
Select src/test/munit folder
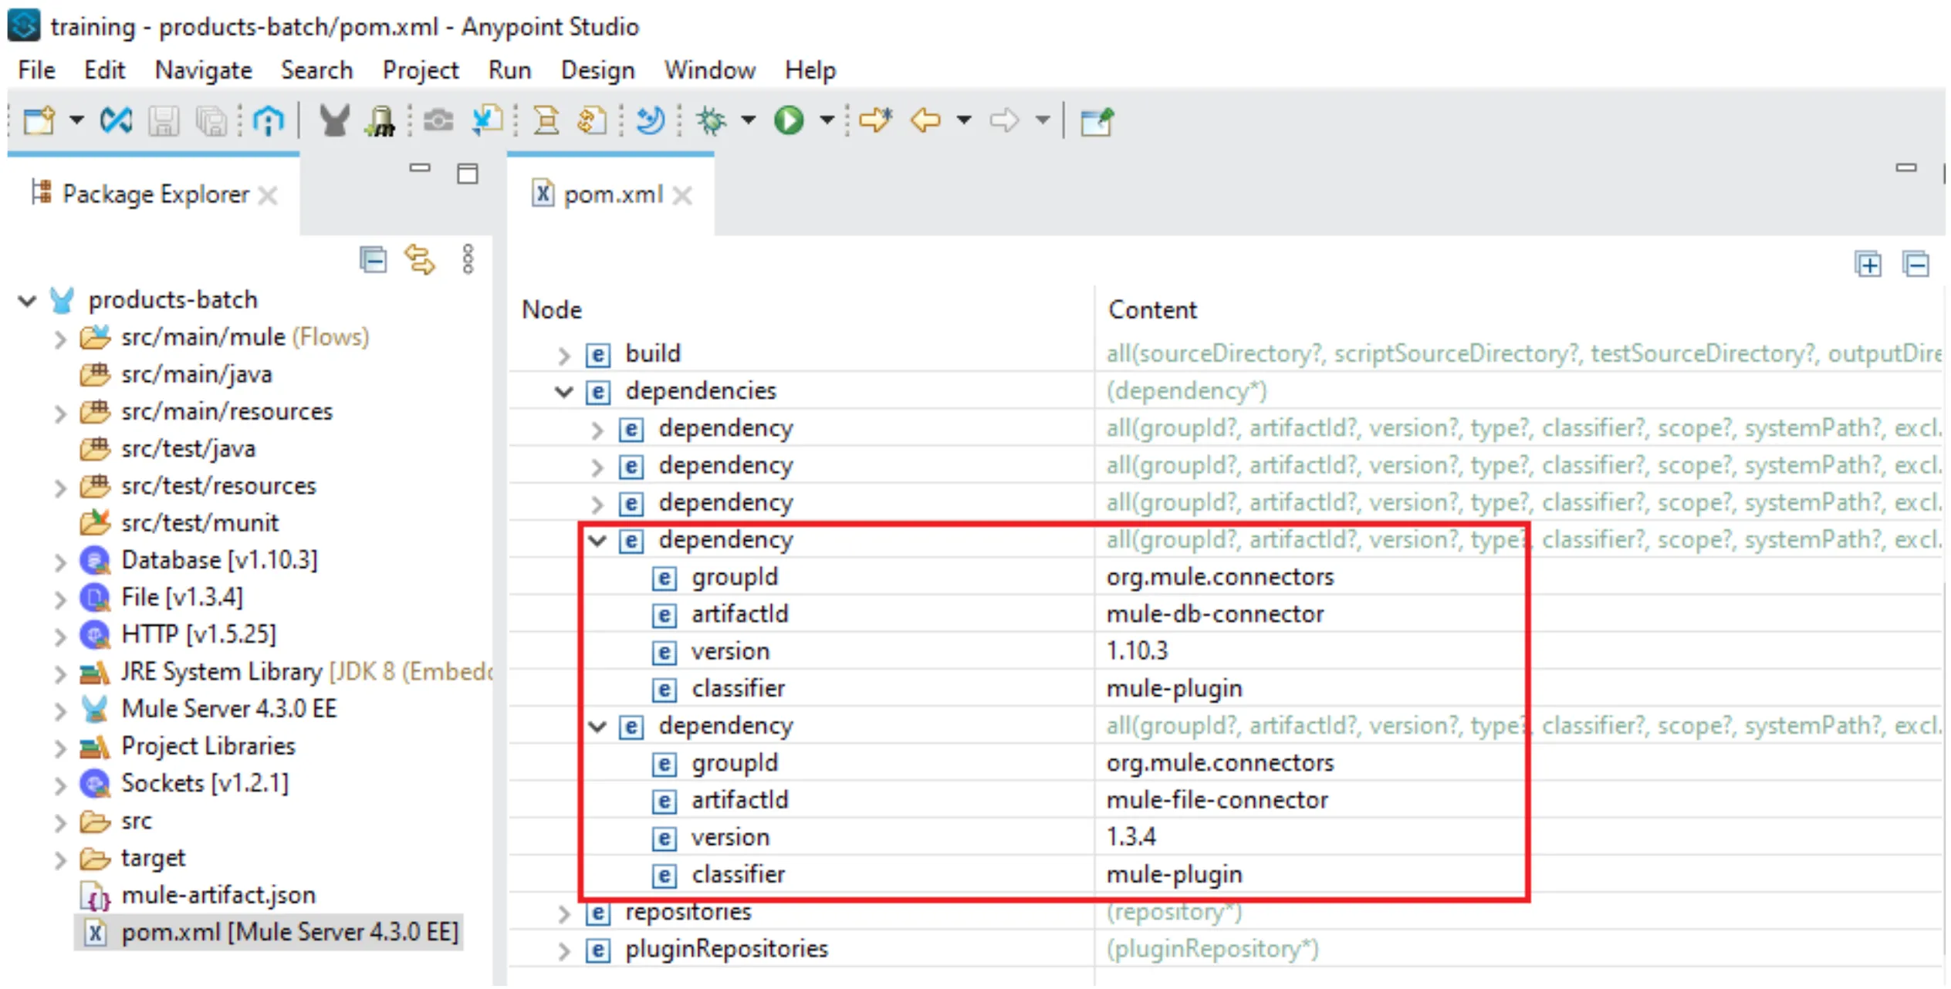click(199, 524)
